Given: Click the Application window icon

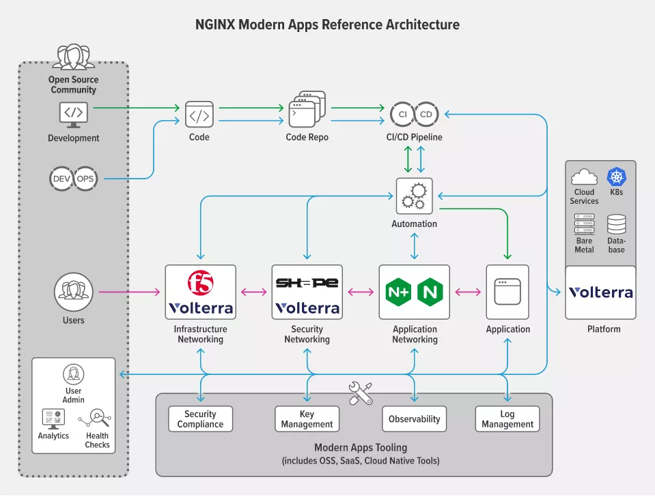Looking at the screenshot, I should pos(507,292).
